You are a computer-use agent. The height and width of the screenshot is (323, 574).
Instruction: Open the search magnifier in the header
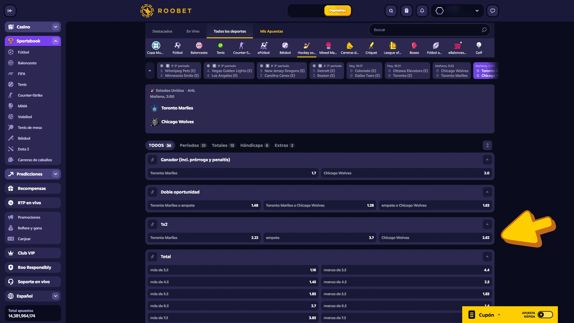click(x=391, y=11)
